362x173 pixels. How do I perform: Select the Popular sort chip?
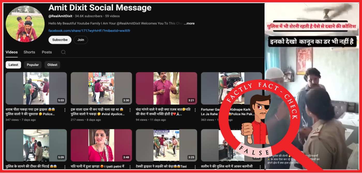33,65
